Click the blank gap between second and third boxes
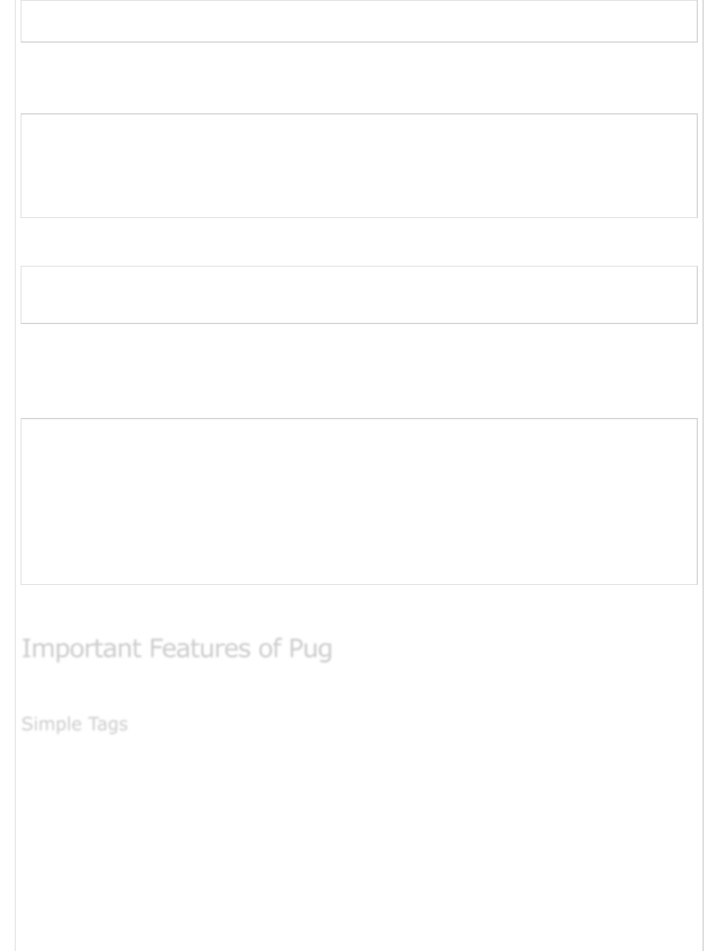Screen dimensions: 718x951 point(359,242)
